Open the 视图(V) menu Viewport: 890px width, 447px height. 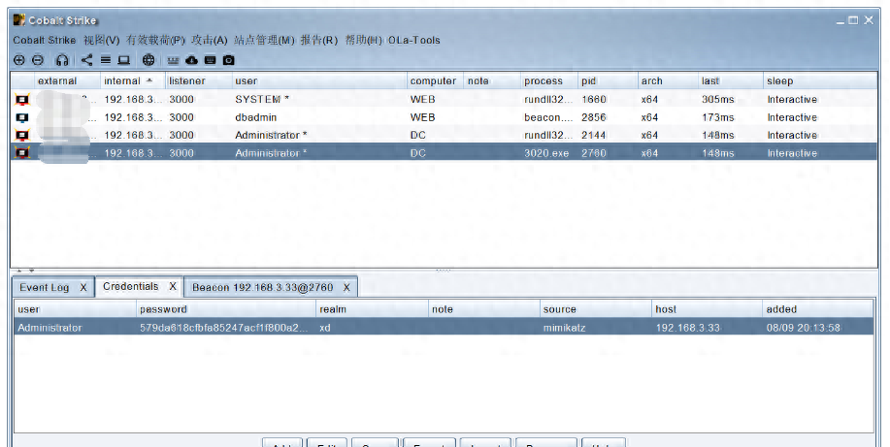point(102,41)
